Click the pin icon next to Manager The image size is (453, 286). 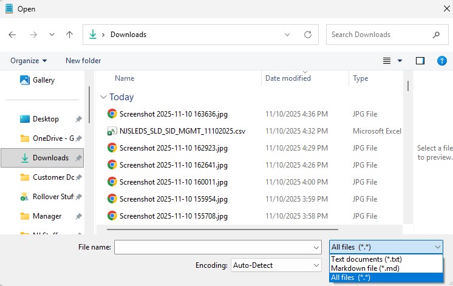[78, 216]
